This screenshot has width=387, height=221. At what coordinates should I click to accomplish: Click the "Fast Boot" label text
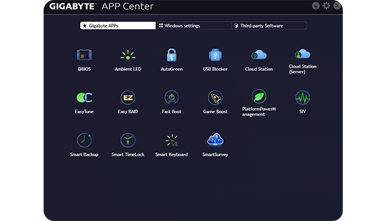pyautogui.click(x=172, y=112)
